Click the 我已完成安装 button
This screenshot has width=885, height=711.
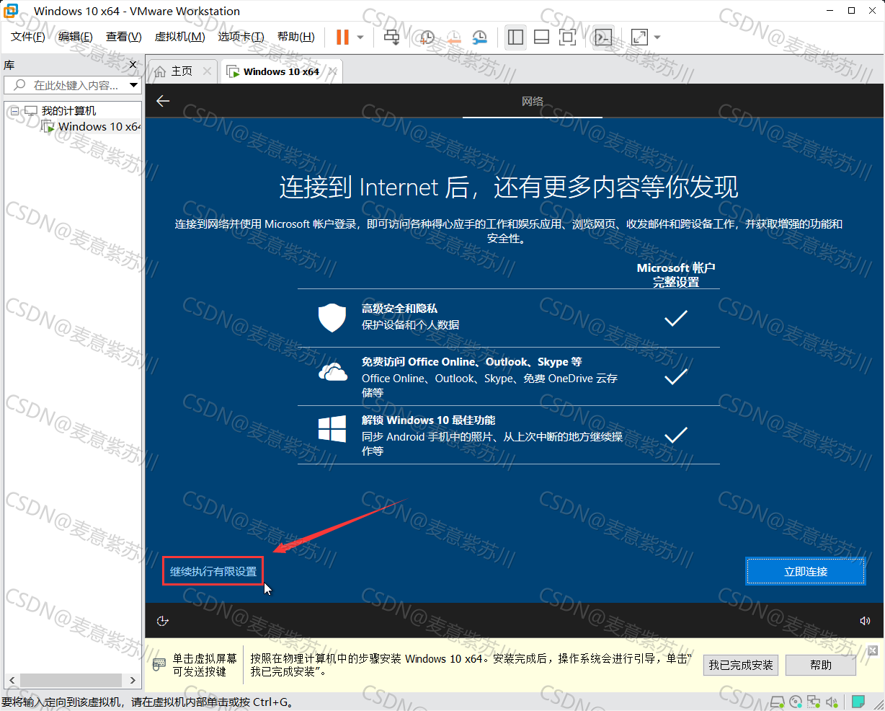tap(741, 665)
